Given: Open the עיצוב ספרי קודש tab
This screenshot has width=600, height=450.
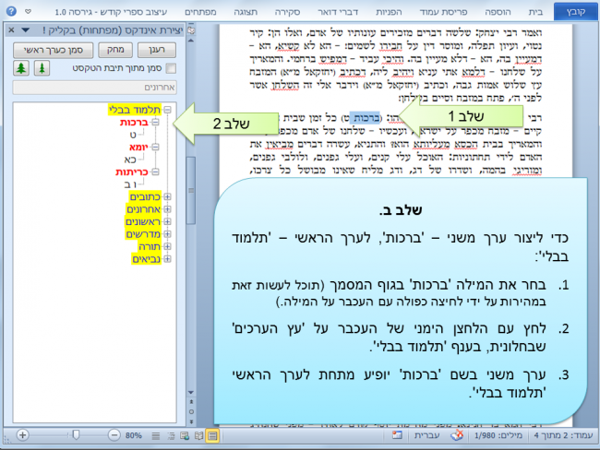Looking at the screenshot, I should point(111,12).
